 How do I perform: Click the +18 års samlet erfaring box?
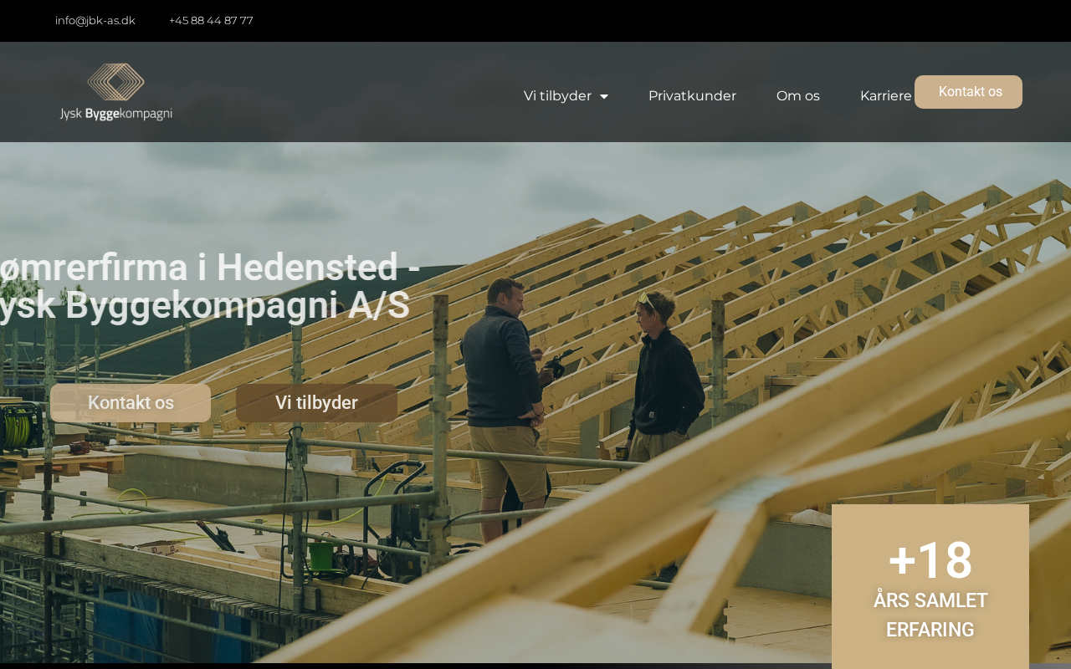click(930, 585)
